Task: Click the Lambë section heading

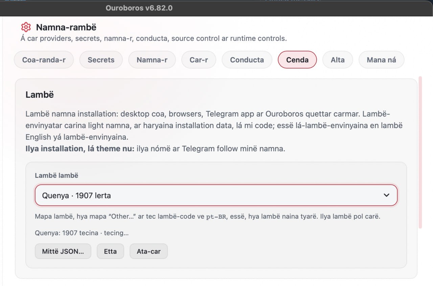Action: click(40, 95)
